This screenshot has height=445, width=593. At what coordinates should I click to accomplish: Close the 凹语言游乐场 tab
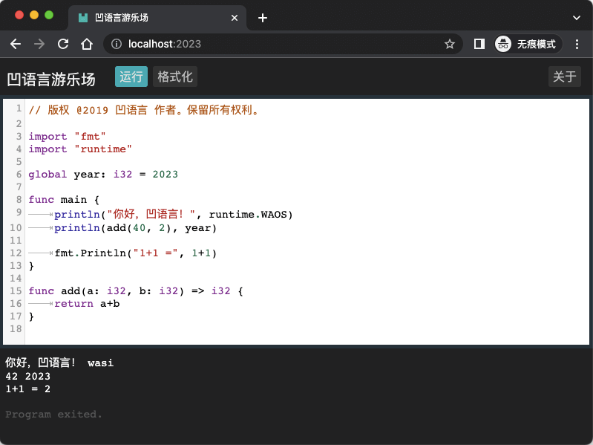tap(235, 18)
